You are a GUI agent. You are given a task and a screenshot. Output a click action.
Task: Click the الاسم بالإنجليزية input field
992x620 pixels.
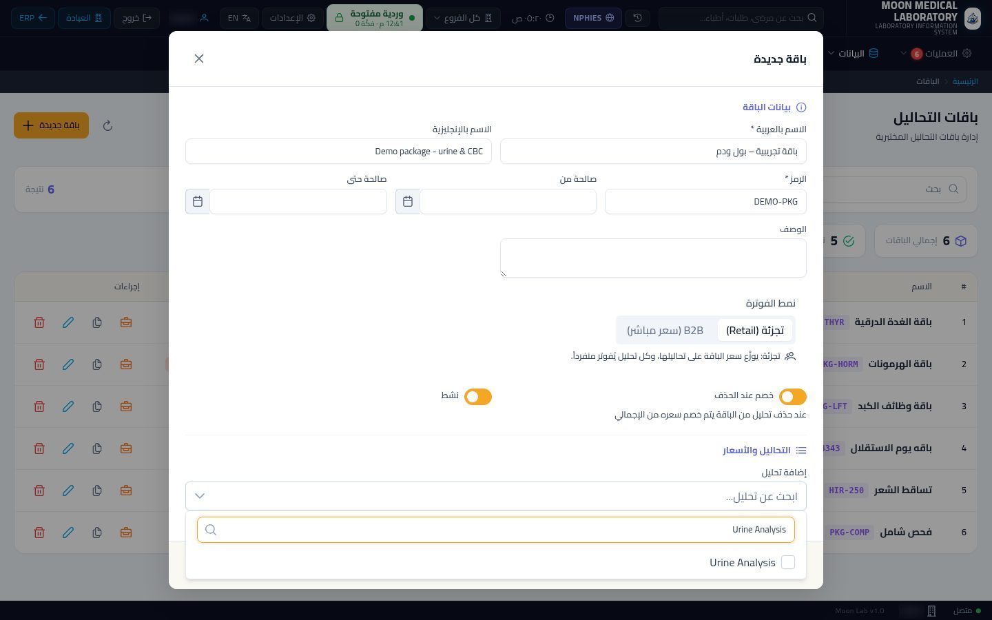(338, 152)
